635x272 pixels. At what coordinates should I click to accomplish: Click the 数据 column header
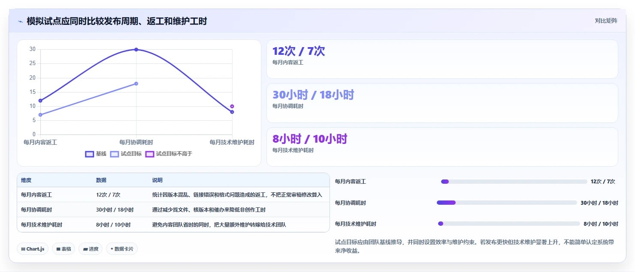coord(101,180)
